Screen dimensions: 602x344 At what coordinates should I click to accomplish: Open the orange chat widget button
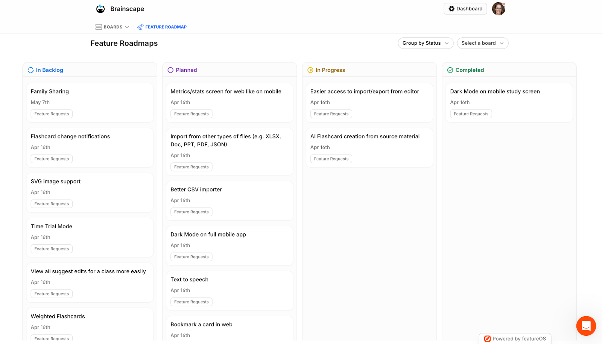[x=586, y=326]
